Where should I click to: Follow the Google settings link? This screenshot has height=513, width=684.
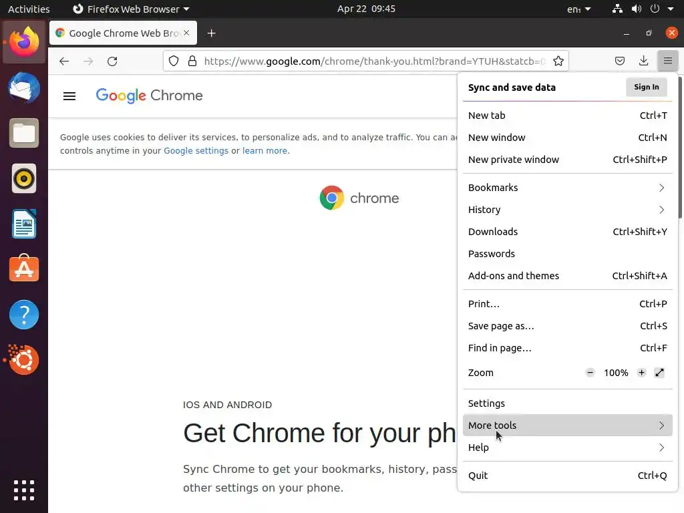[x=196, y=150]
